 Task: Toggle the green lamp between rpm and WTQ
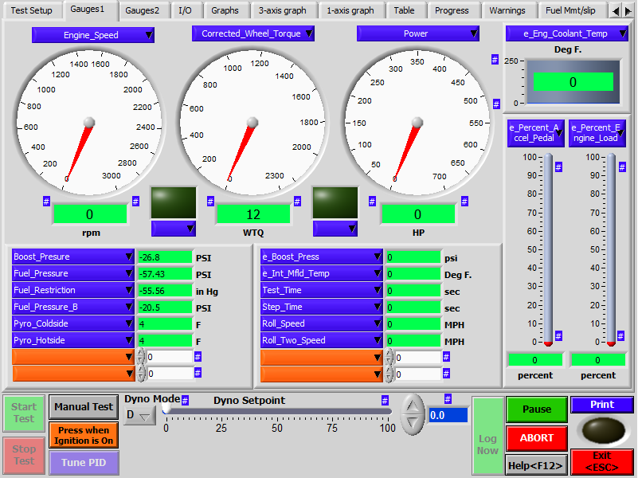[x=174, y=202]
